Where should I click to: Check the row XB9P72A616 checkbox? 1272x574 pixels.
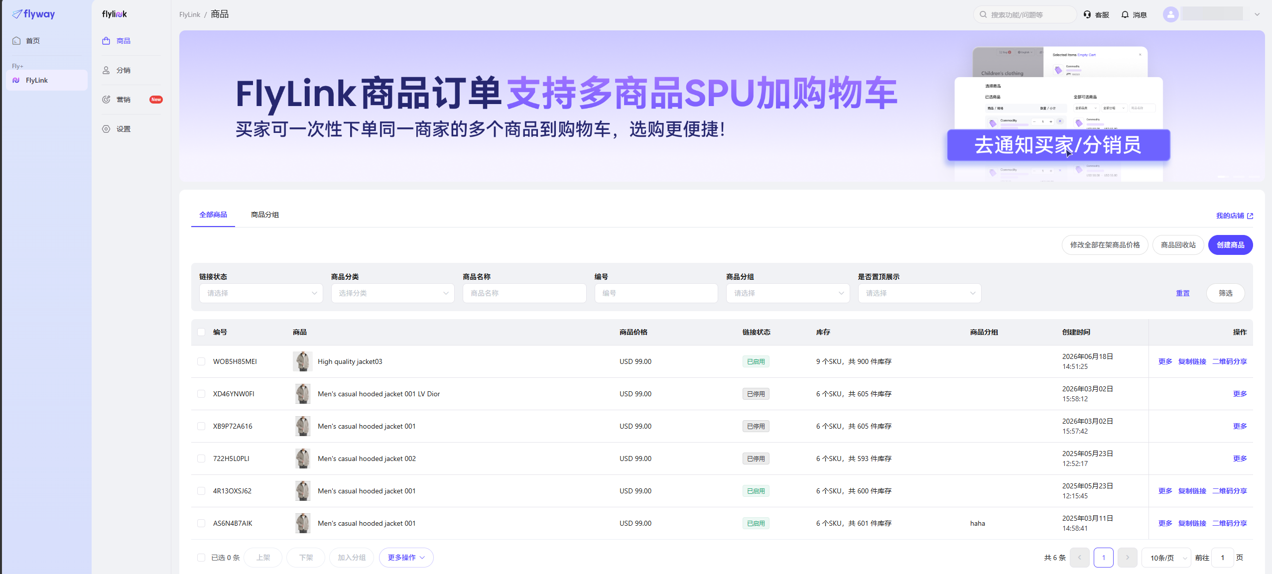click(201, 426)
